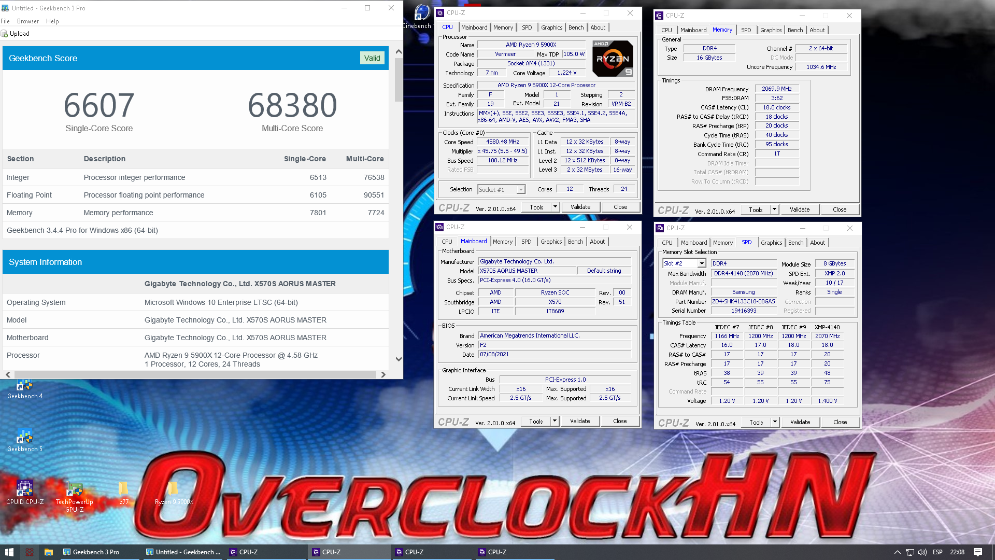Switch to Bench tab in CPU window
Viewport: 995px width, 560px height.
576,27
